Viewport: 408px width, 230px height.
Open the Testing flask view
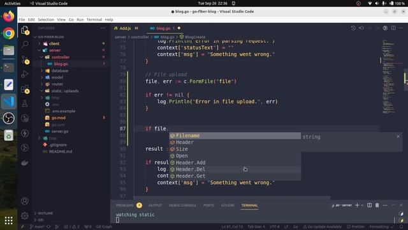click(25, 103)
